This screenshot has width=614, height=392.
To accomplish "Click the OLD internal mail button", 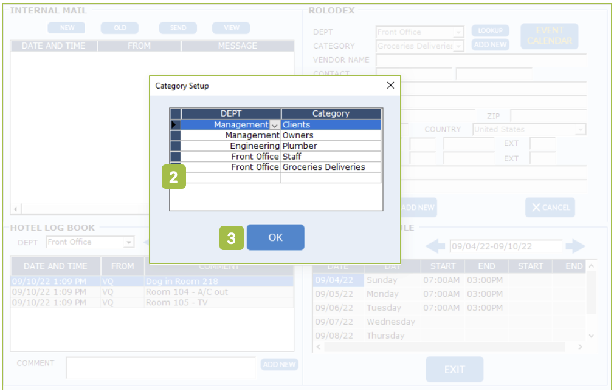I will point(120,28).
